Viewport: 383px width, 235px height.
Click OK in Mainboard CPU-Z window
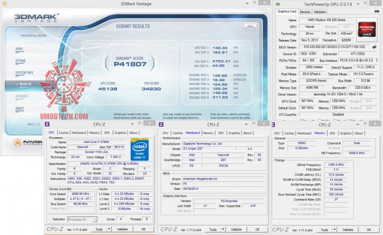pyautogui.click(x=257, y=229)
